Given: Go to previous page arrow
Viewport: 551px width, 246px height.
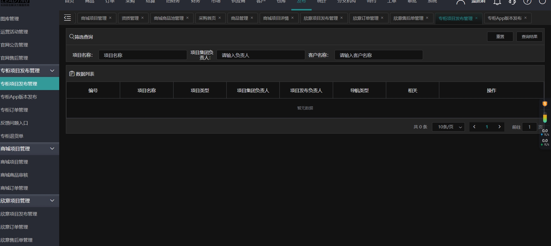Looking at the screenshot, I should click(474, 127).
